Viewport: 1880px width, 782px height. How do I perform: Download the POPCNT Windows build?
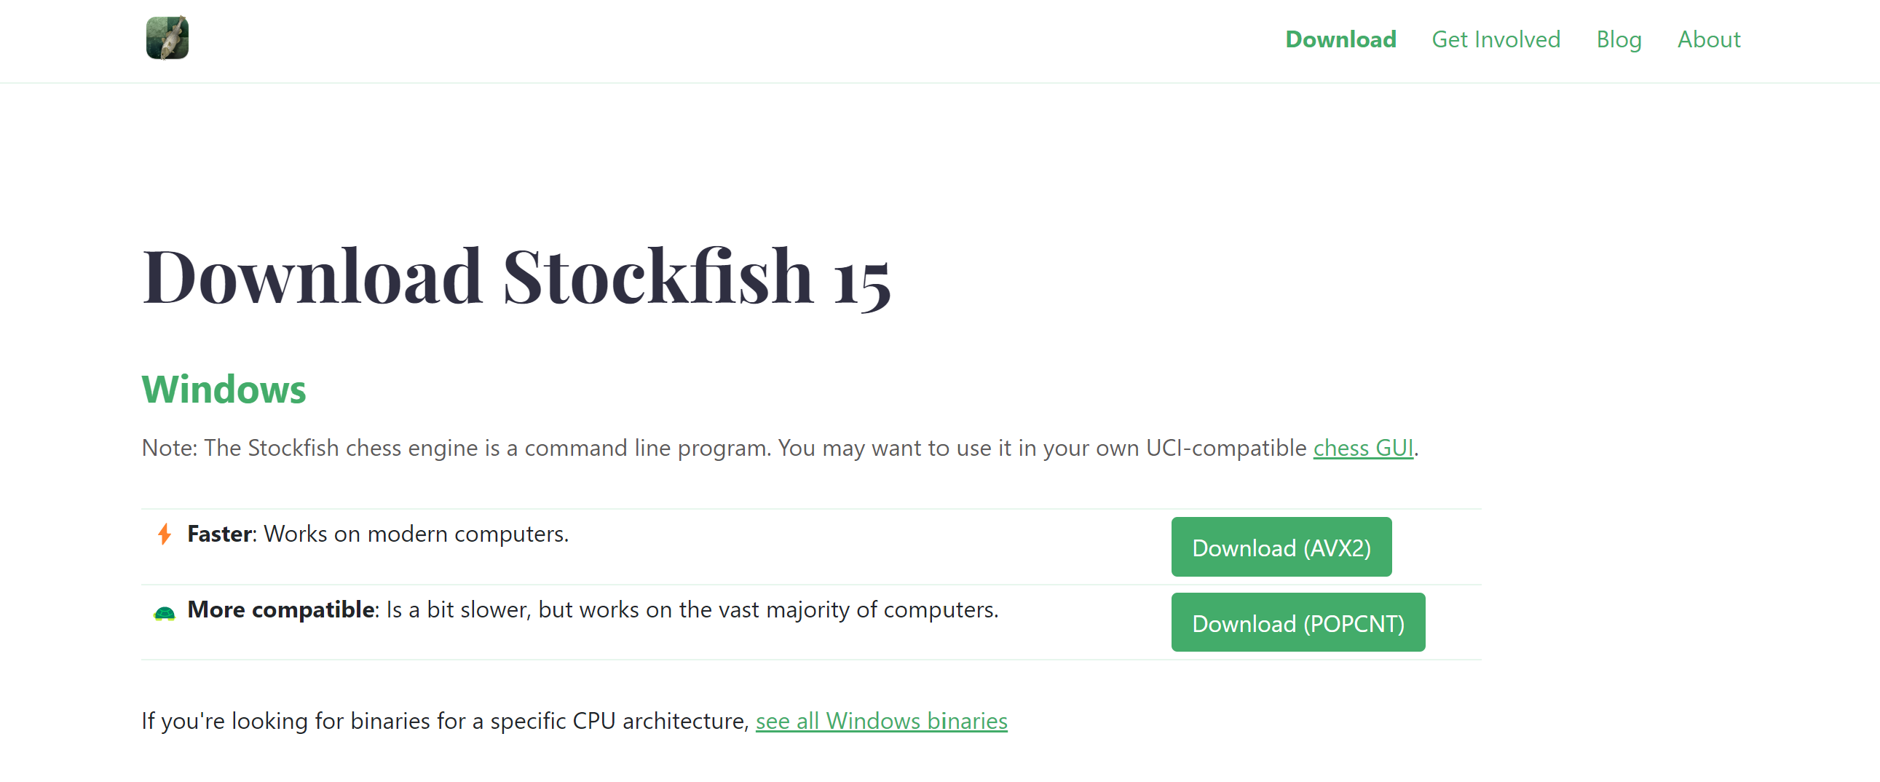click(1298, 623)
